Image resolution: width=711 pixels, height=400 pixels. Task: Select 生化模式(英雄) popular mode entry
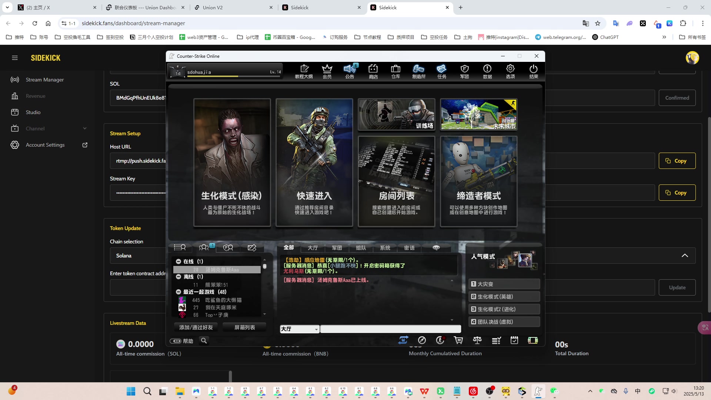[504, 297]
